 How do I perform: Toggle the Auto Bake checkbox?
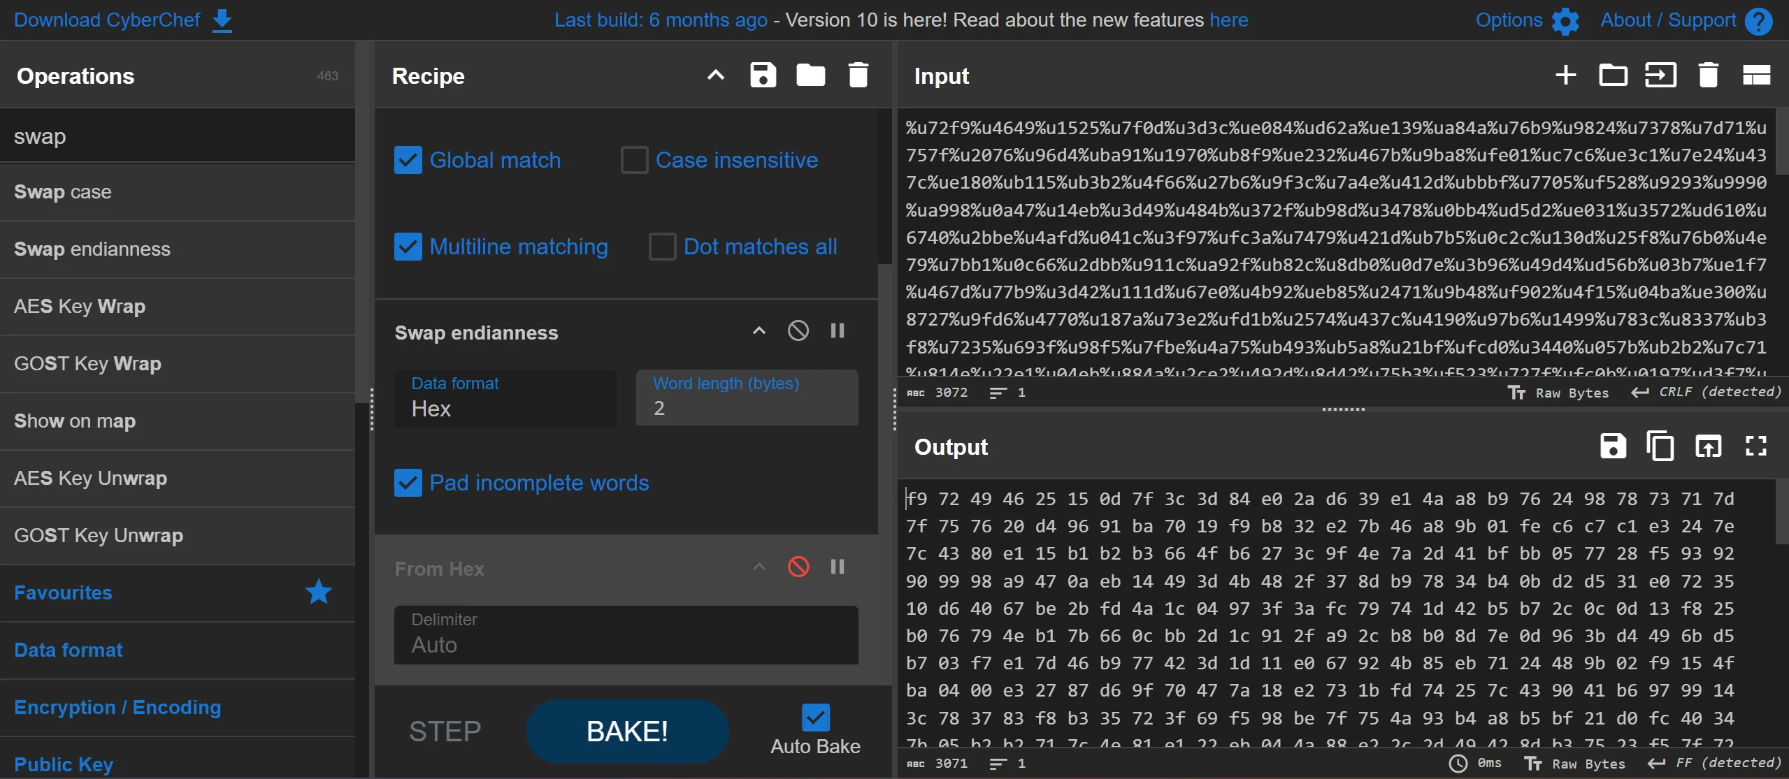(x=815, y=718)
